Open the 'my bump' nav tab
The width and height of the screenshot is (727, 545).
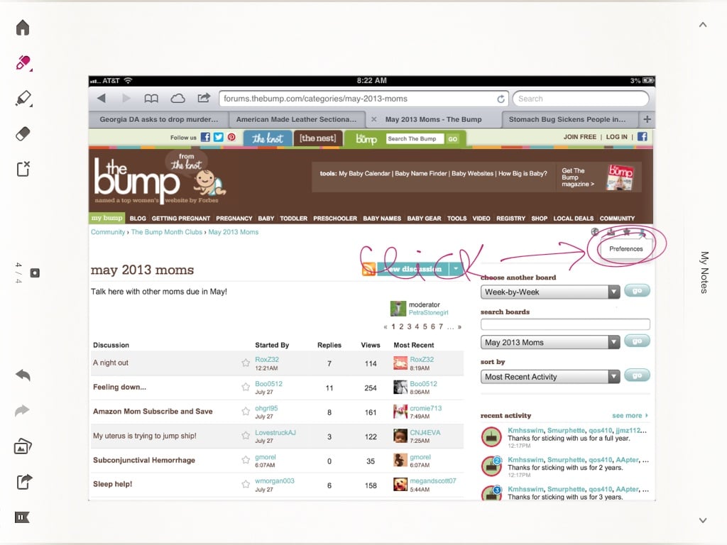[106, 218]
